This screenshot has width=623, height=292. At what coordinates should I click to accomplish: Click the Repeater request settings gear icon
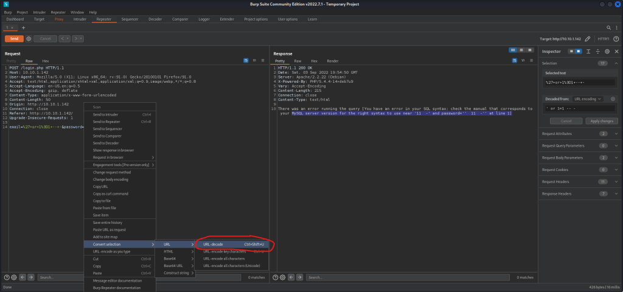click(29, 38)
